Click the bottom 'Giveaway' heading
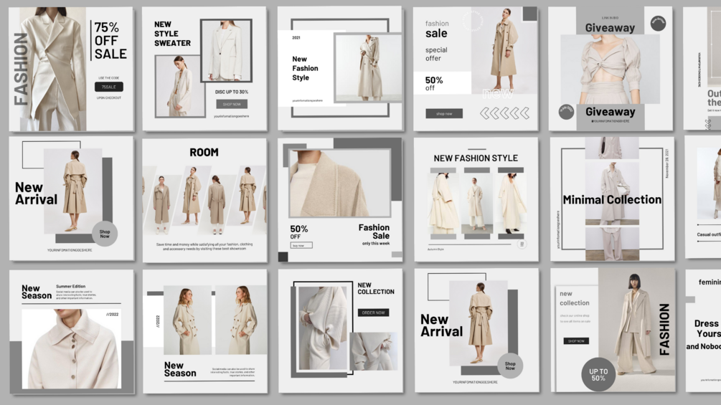Image resolution: width=721 pixels, height=405 pixels. point(611,112)
